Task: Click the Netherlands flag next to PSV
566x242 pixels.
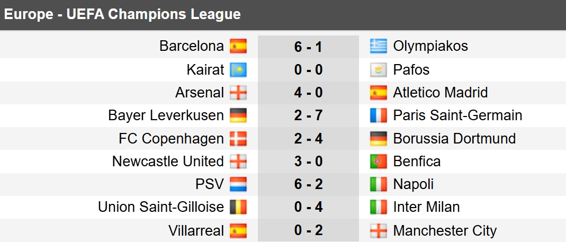Action: 238,184
